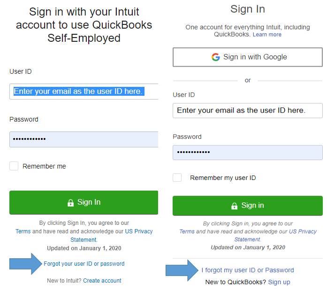Focus the right User ID field
This screenshot has height=292, width=327.
pyautogui.click(x=247, y=111)
